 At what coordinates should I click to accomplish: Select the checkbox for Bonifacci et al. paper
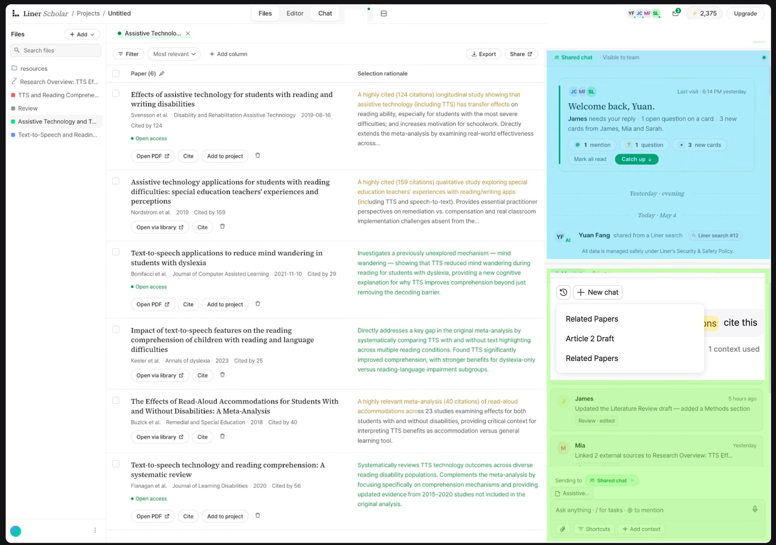(116, 252)
